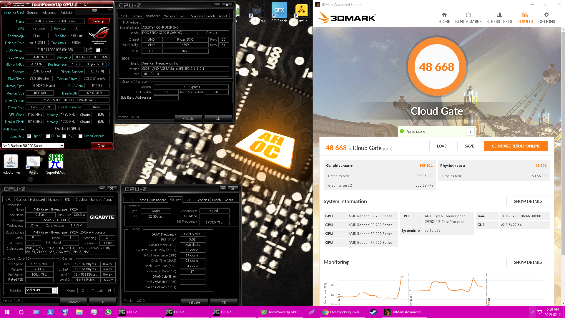Image resolution: width=565 pixels, height=318 pixels.
Task: Open 3DMark OPTIONS gear
Action: pos(546,18)
